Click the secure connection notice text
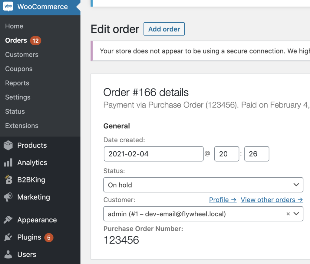310x264 pixels. (x=205, y=51)
